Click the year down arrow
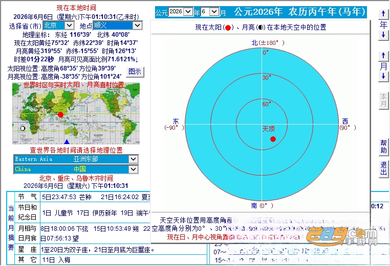This screenshot has height=266, width=390. [383, 35]
